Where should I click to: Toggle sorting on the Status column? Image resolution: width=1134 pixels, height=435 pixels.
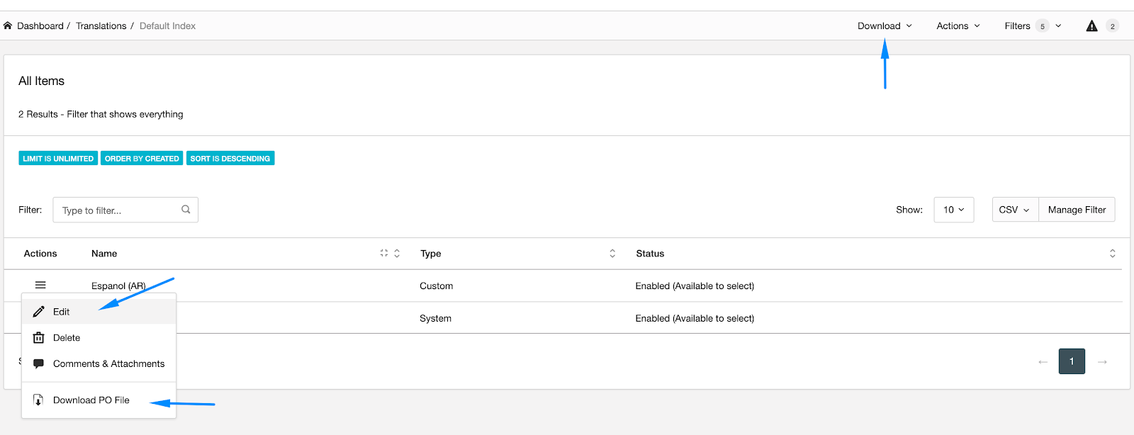1112,254
